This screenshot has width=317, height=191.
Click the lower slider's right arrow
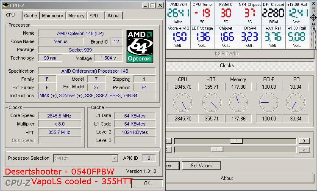pyautogui.click(x=304, y=149)
